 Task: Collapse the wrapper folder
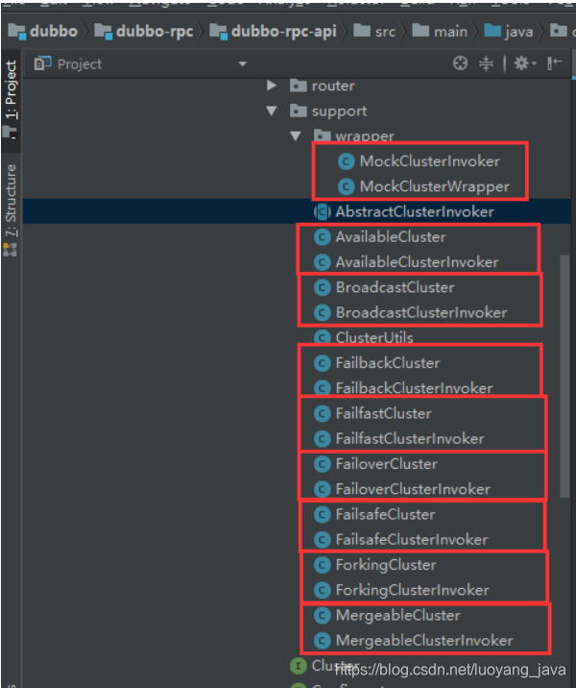pos(296,136)
